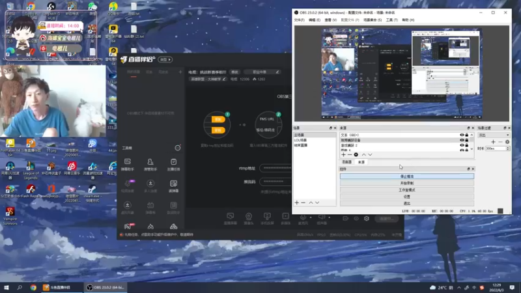Open 主播任务 tool in streaming companion

(173, 165)
